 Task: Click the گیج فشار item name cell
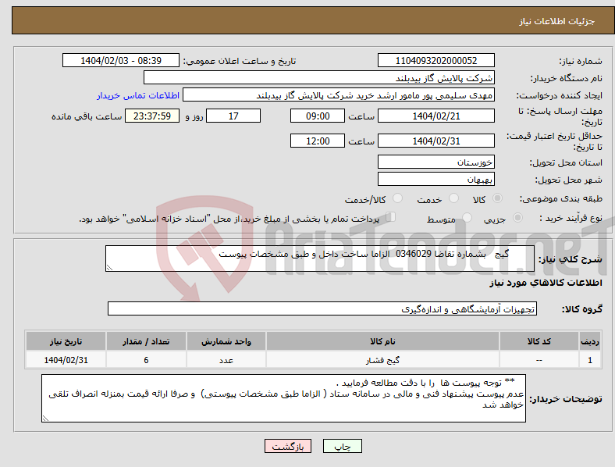coord(382,359)
